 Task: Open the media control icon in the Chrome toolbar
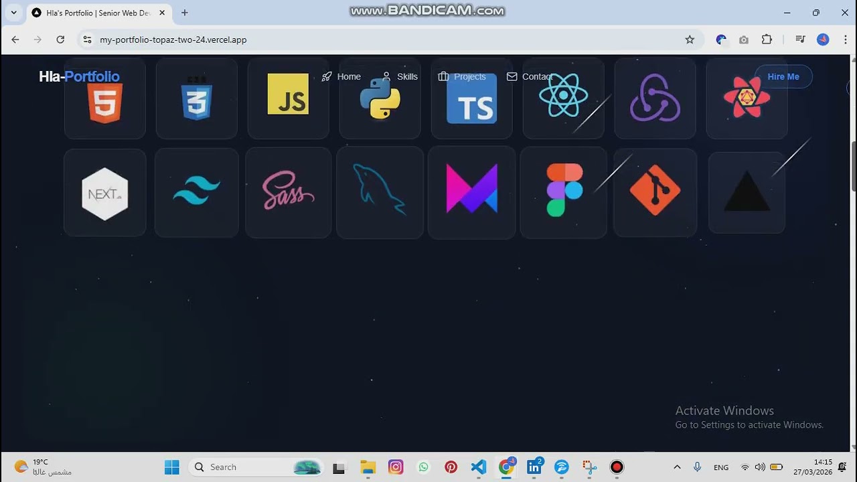[800, 39]
